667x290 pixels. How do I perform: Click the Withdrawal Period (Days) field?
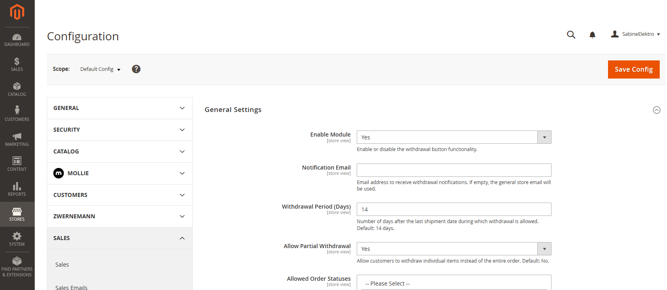[x=454, y=209]
